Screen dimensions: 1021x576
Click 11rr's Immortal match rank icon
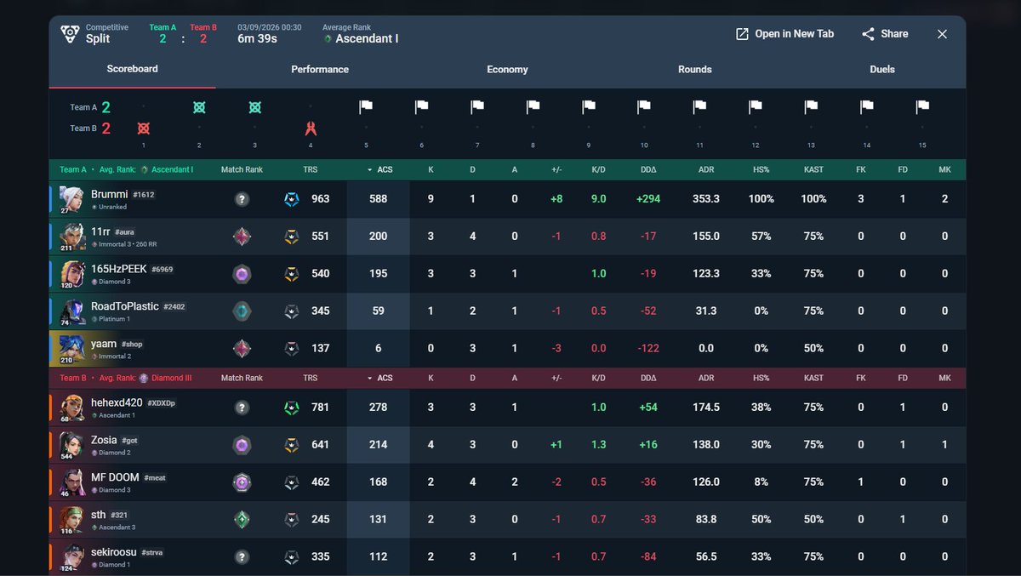point(242,237)
